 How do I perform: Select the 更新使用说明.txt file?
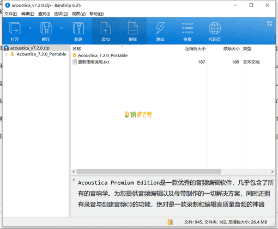pos(93,62)
